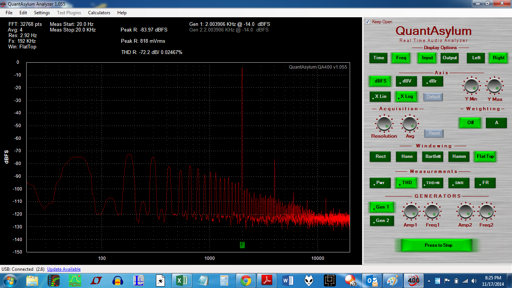Toggle Freq display option

click(x=401, y=58)
